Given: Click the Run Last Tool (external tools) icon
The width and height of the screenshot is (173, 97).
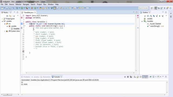Looking at the screenshot, I should coord(27,8).
